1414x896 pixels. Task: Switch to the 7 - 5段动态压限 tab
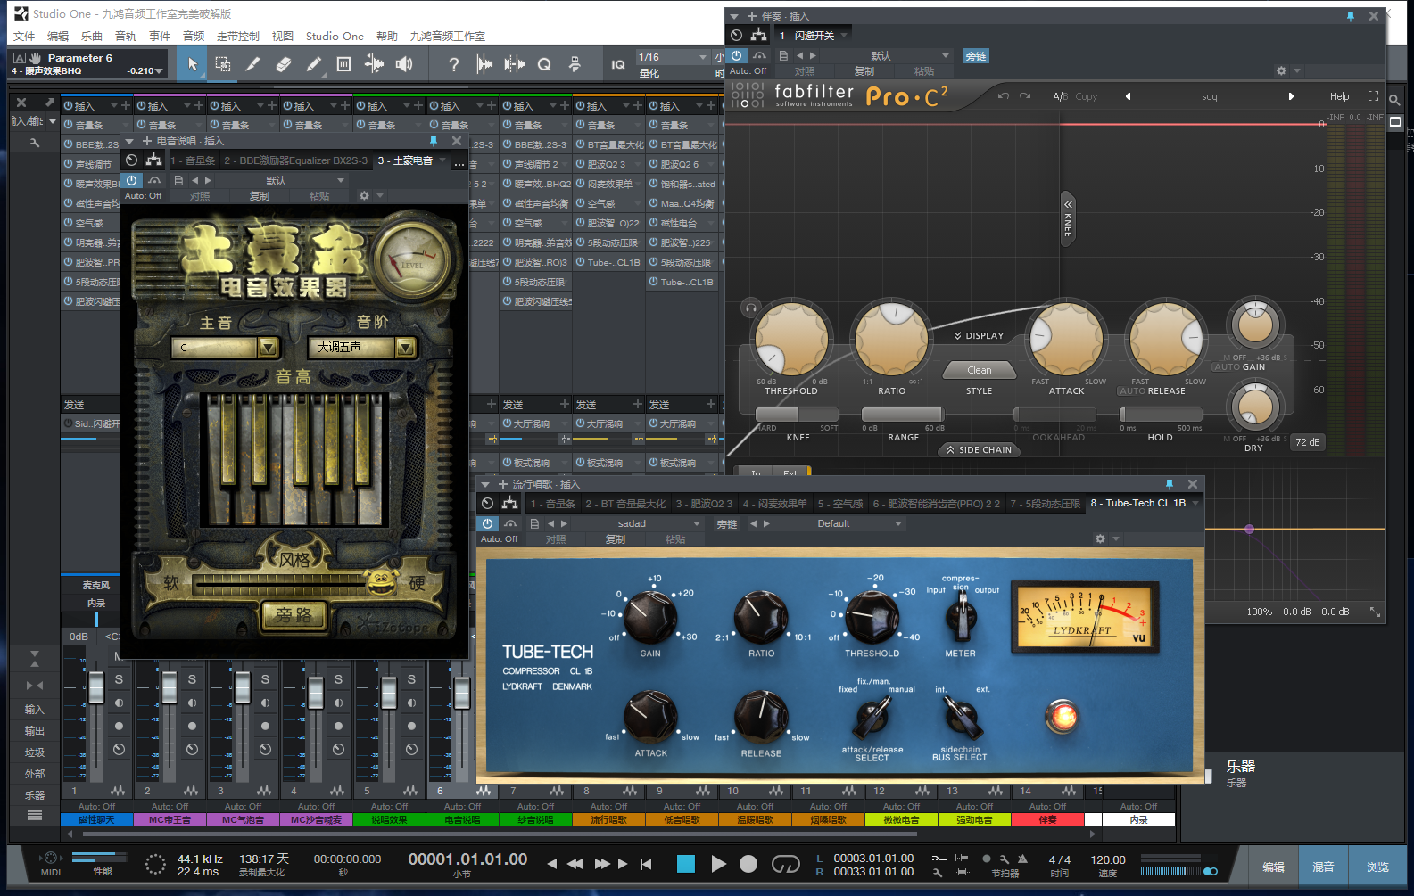tap(1045, 504)
